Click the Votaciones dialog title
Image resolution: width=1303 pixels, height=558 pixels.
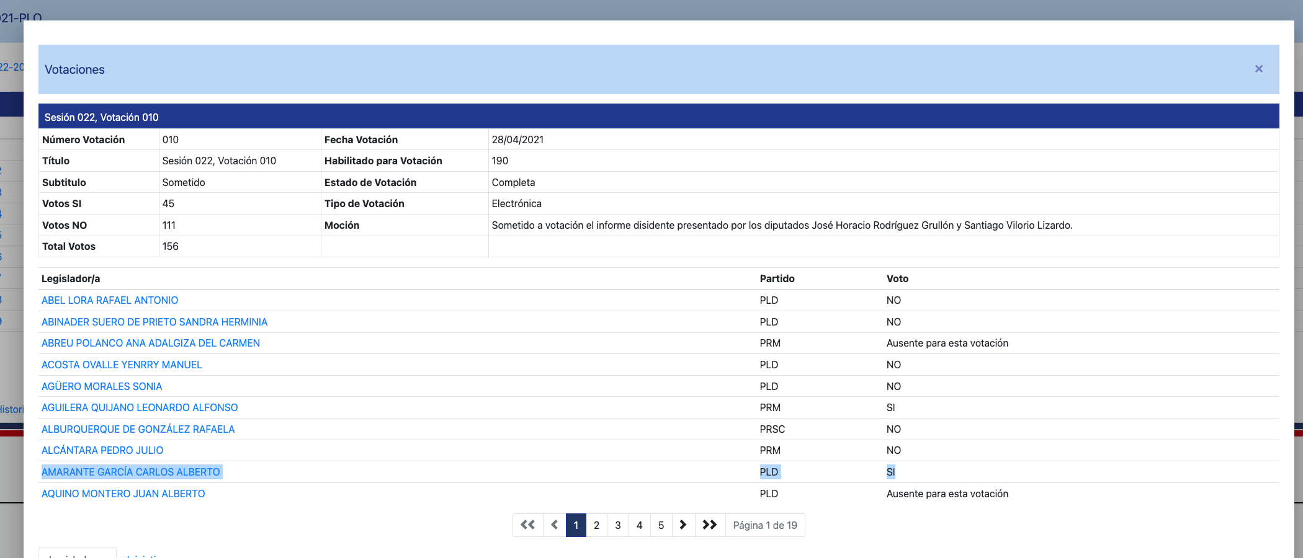point(74,69)
